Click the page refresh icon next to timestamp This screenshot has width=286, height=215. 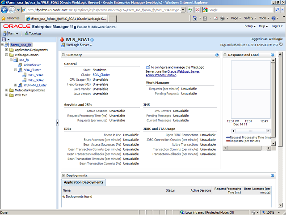[x=282, y=45]
